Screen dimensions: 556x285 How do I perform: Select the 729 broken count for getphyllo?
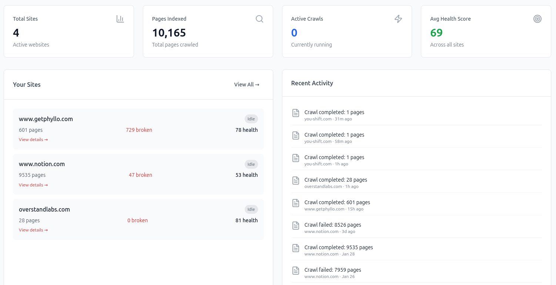coord(139,130)
